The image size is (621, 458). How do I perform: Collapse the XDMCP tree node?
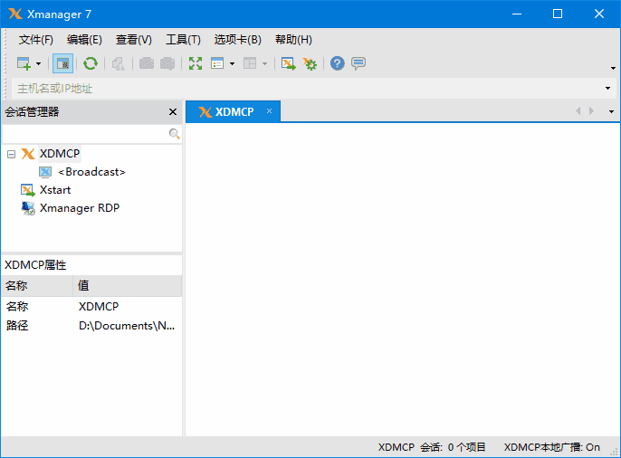click(11, 154)
